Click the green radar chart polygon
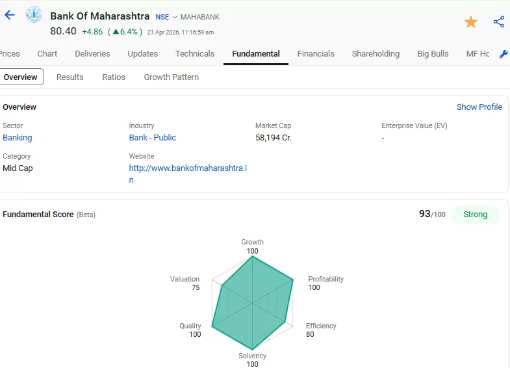This screenshot has width=510, height=368. click(252, 303)
